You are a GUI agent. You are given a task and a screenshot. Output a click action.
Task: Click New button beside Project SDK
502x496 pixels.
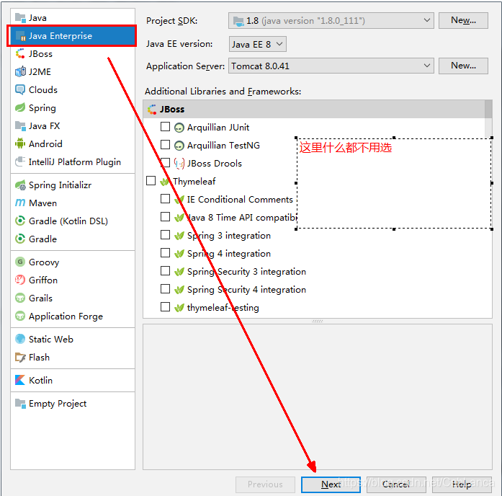pyautogui.click(x=463, y=20)
